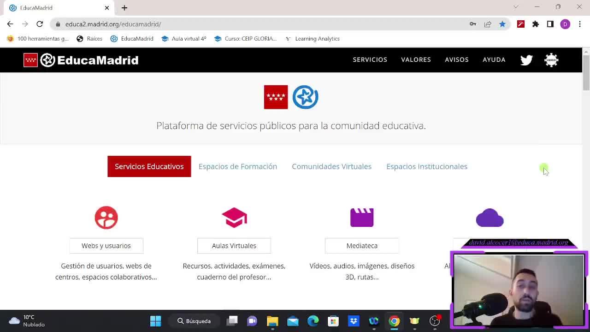
Task: Open the Task View taskbar icon
Action: click(232, 321)
